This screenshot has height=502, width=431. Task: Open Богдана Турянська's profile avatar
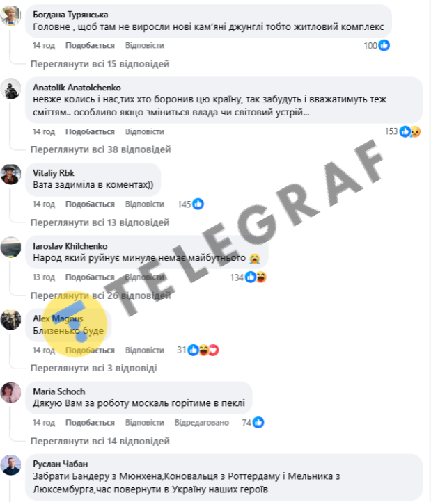click(10, 15)
